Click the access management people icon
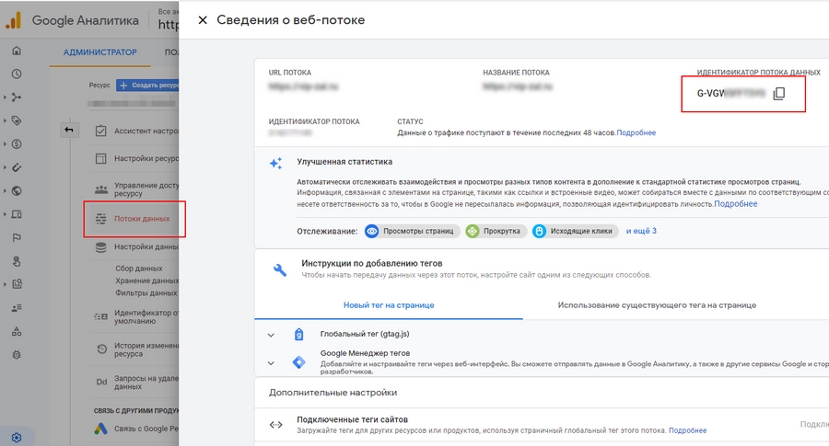The width and height of the screenshot is (829, 446). click(100, 189)
